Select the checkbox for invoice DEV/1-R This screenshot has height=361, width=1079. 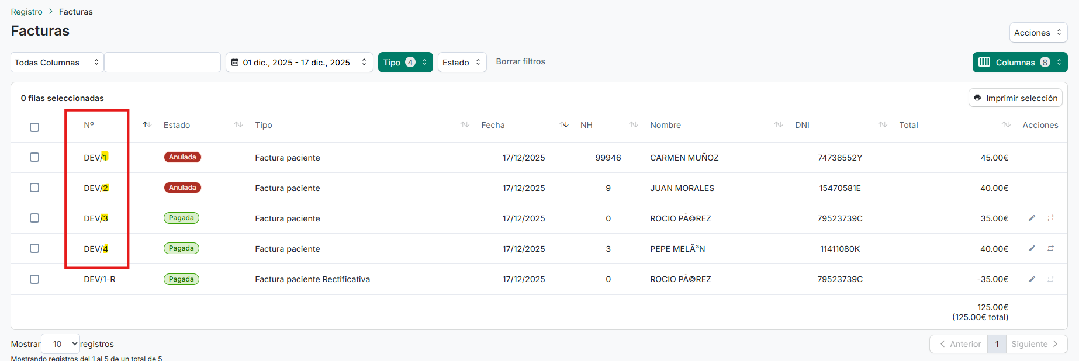[34, 279]
